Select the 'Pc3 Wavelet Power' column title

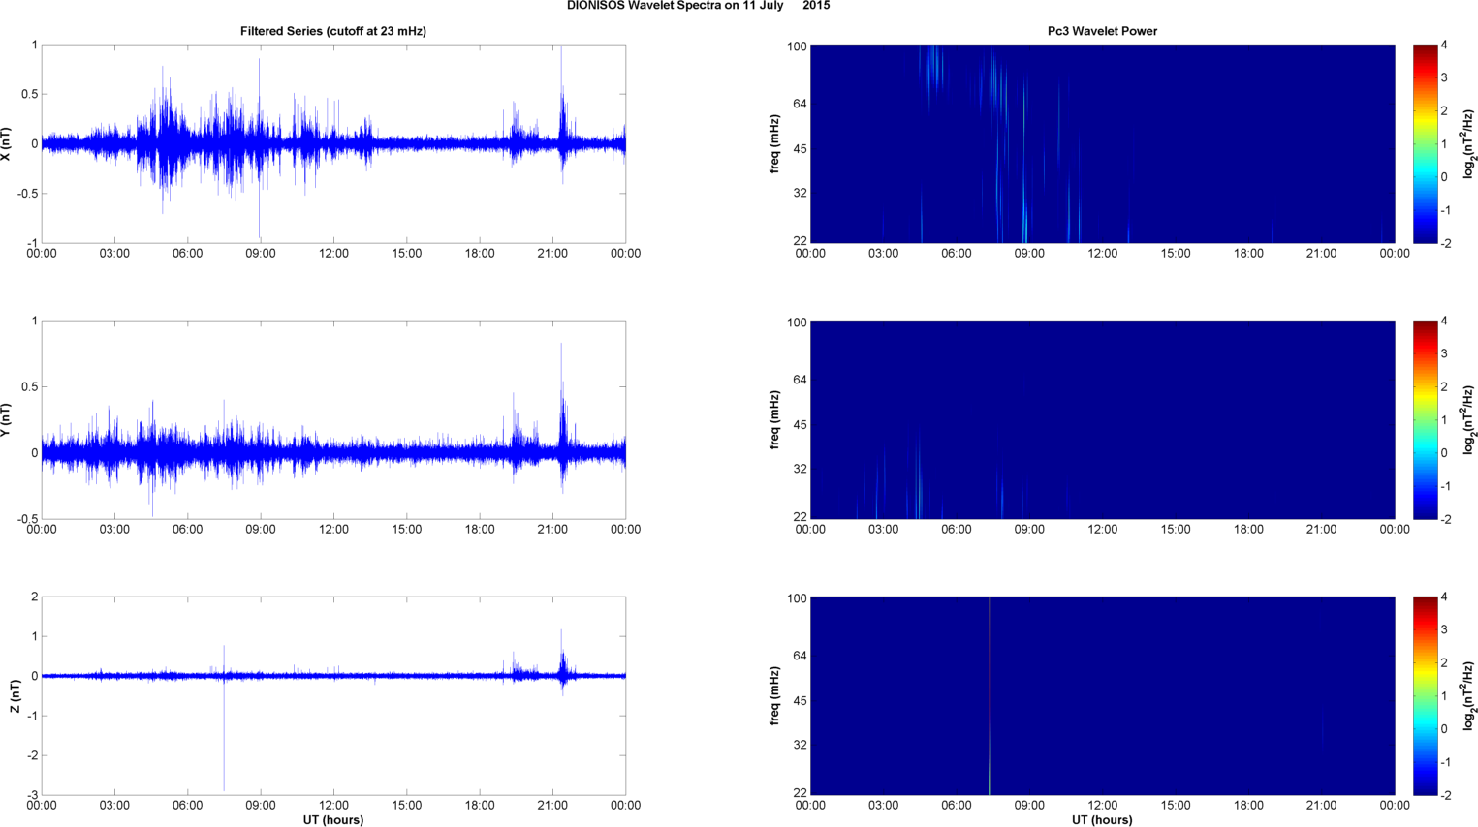coord(1102,31)
